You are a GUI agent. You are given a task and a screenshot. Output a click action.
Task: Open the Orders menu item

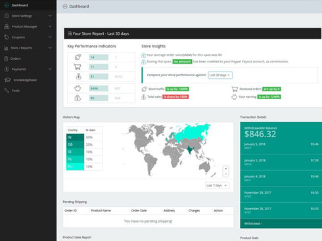coord(28,58)
